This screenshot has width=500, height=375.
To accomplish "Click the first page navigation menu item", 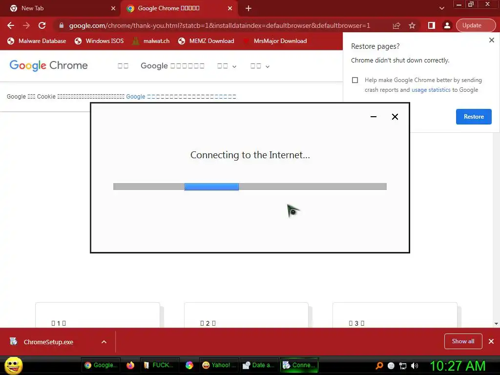I will [123, 66].
